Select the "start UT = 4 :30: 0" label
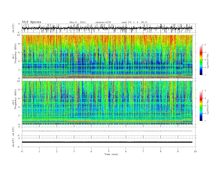Image resolution: width=220 pixels, height=170 pixels. tap(134, 22)
